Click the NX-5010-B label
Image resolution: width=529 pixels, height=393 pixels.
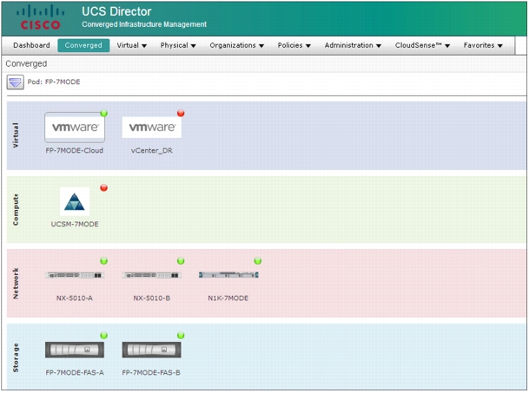point(152,298)
